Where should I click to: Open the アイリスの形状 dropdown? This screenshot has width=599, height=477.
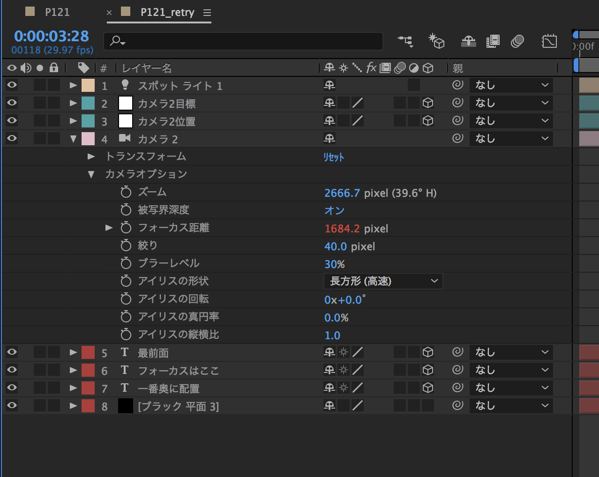pyautogui.click(x=383, y=281)
